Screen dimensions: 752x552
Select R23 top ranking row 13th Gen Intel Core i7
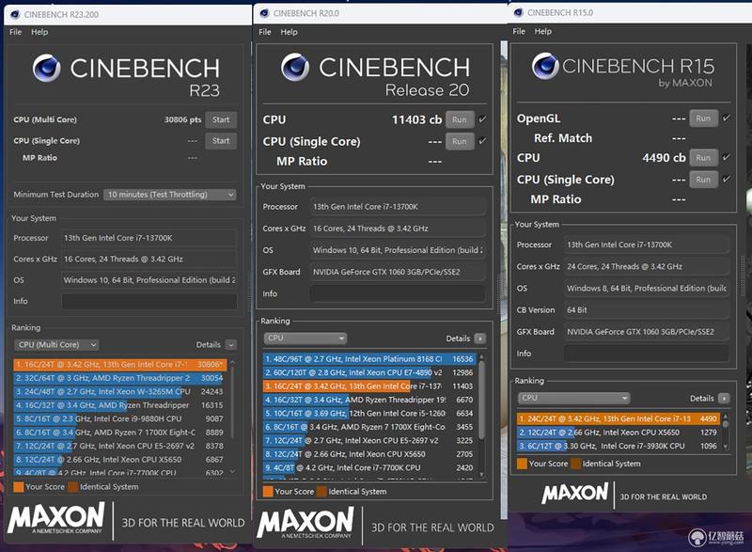[120, 365]
